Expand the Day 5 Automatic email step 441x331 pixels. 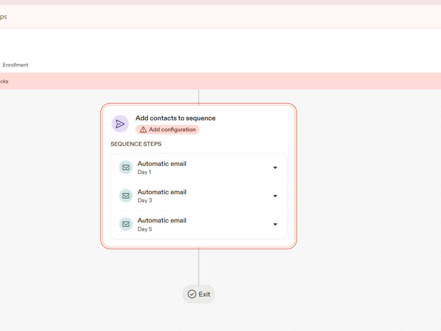275,225
